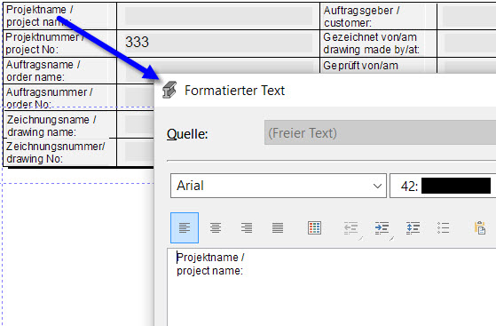
Task: Click the Zeichnungsnummer / drawing No label
Action: click(x=55, y=153)
